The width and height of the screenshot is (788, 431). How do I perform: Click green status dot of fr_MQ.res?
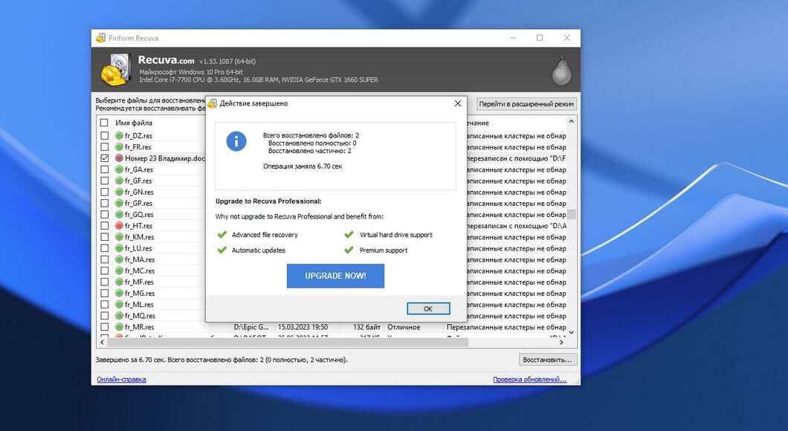(119, 316)
